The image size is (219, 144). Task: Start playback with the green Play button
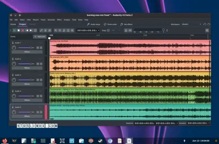(x=14, y=31)
